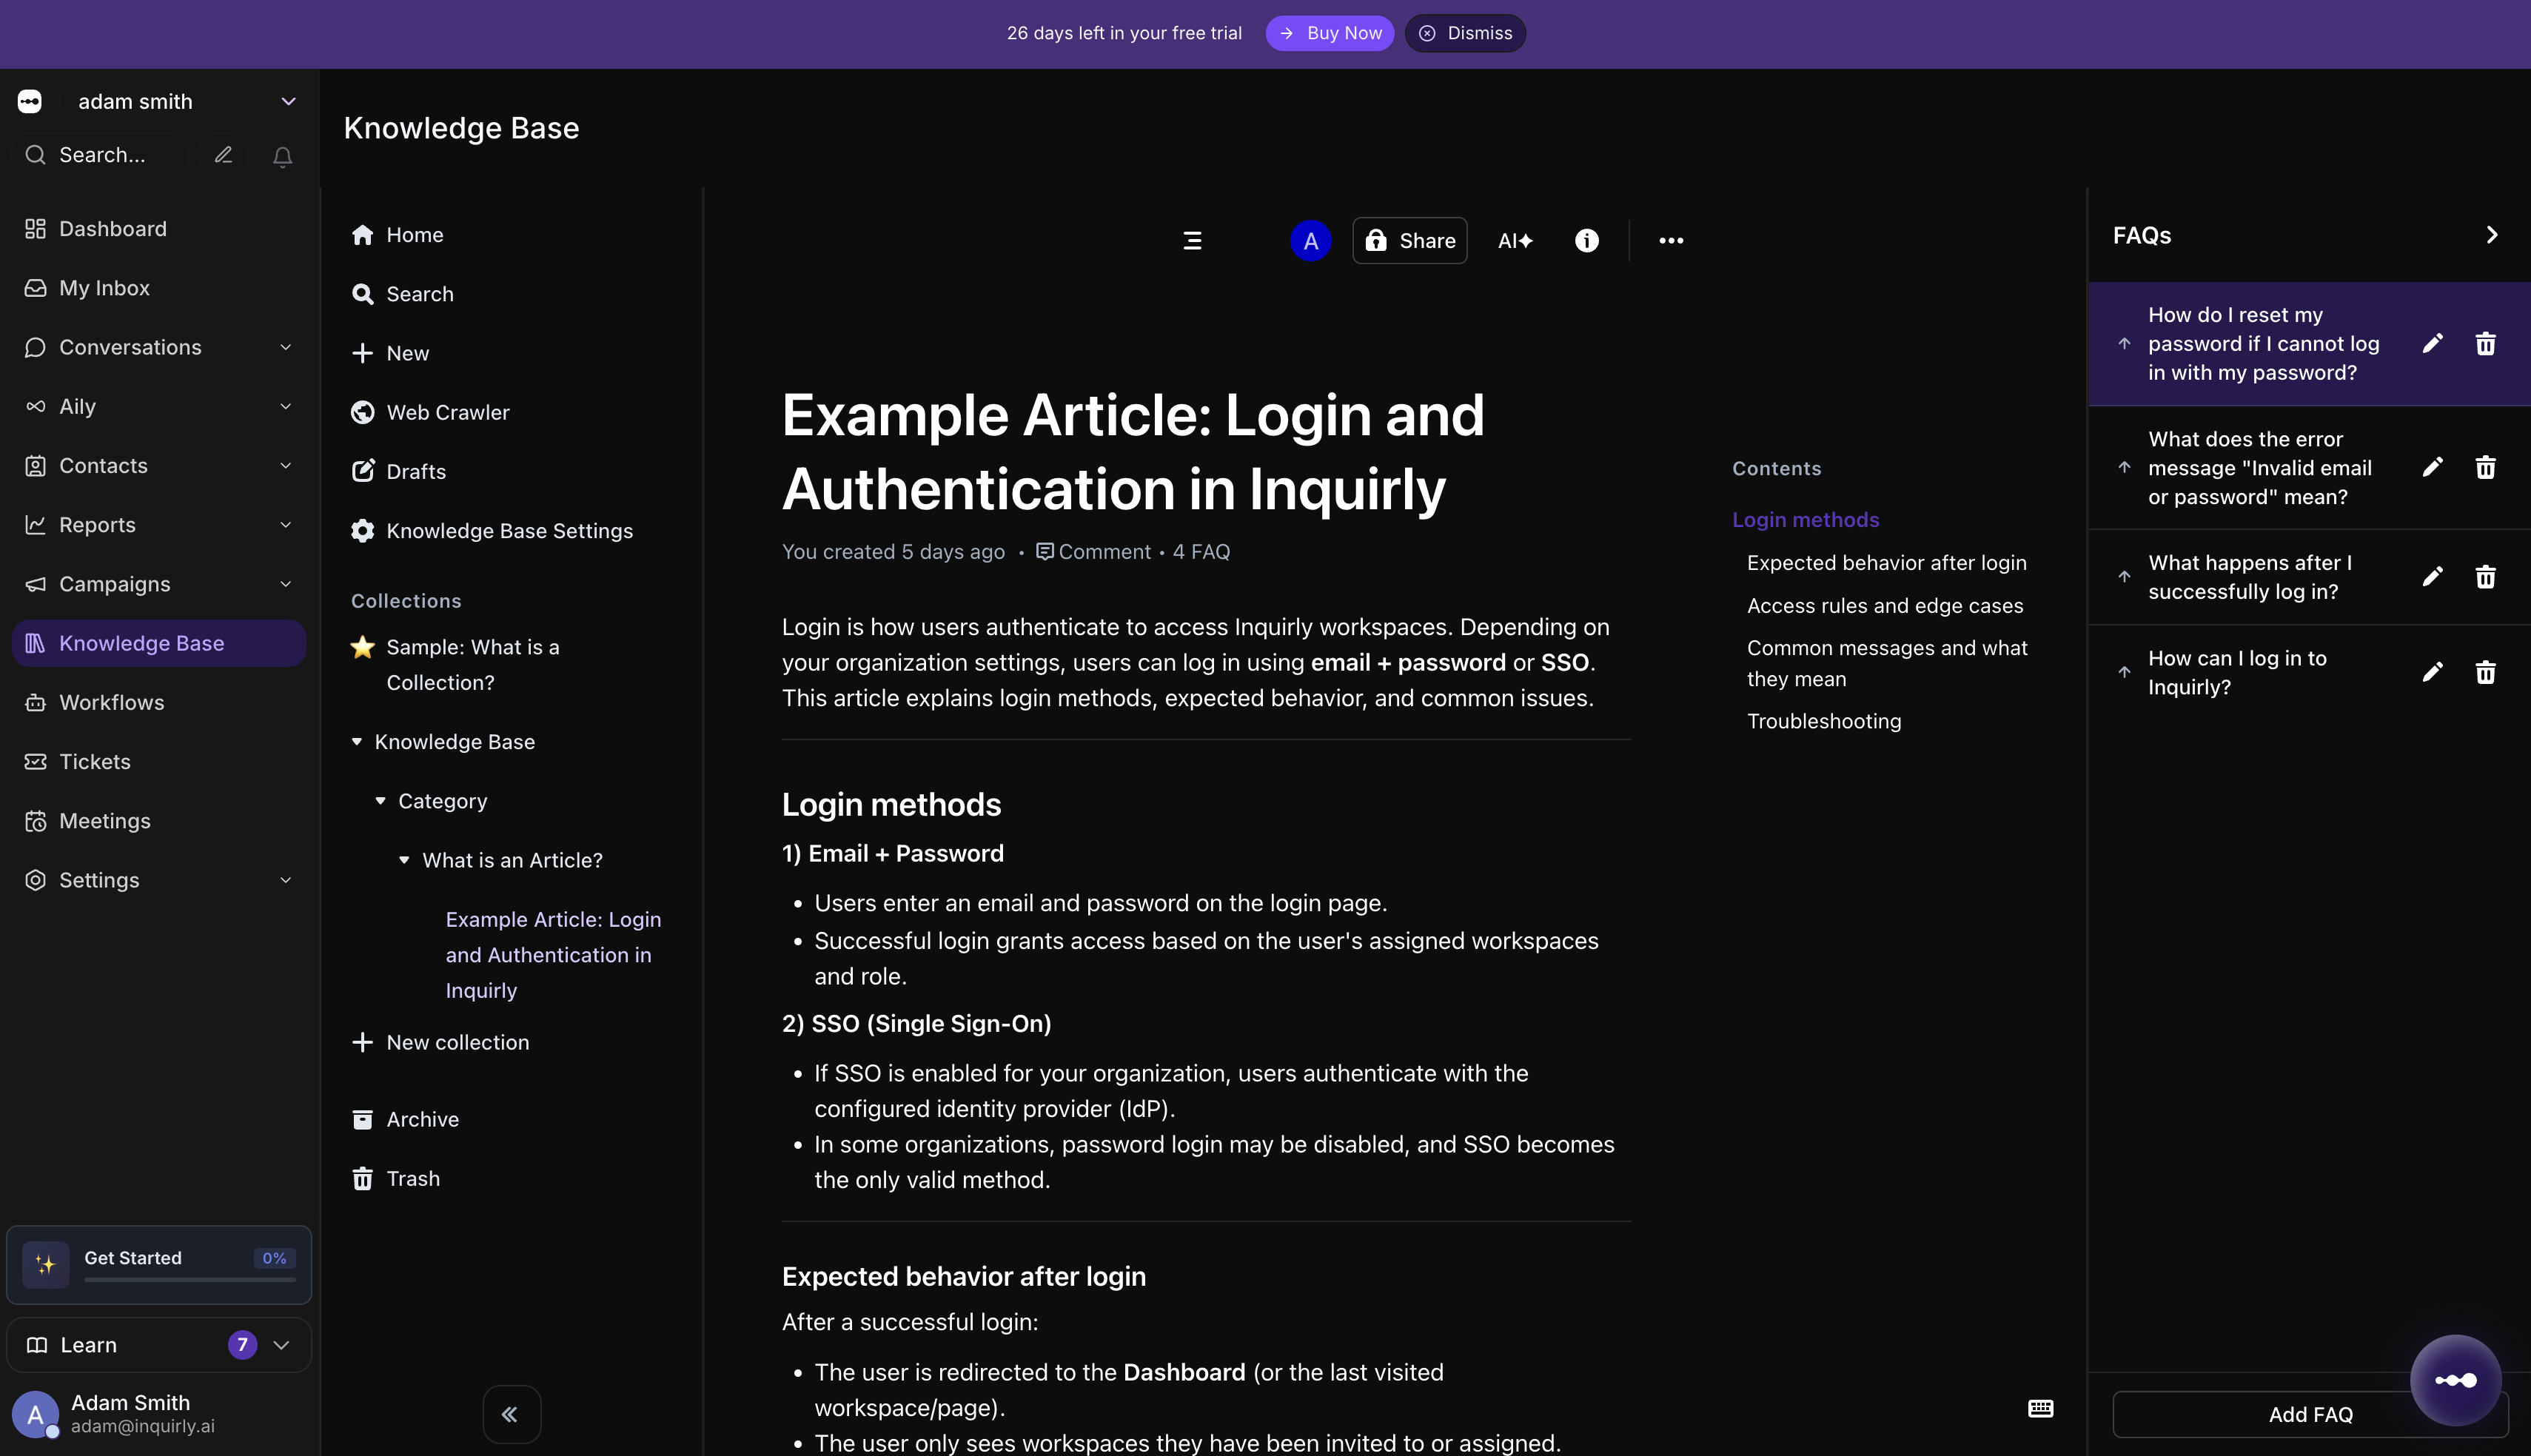Open Tickets
2531x1456 pixels.
pos(159,762)
